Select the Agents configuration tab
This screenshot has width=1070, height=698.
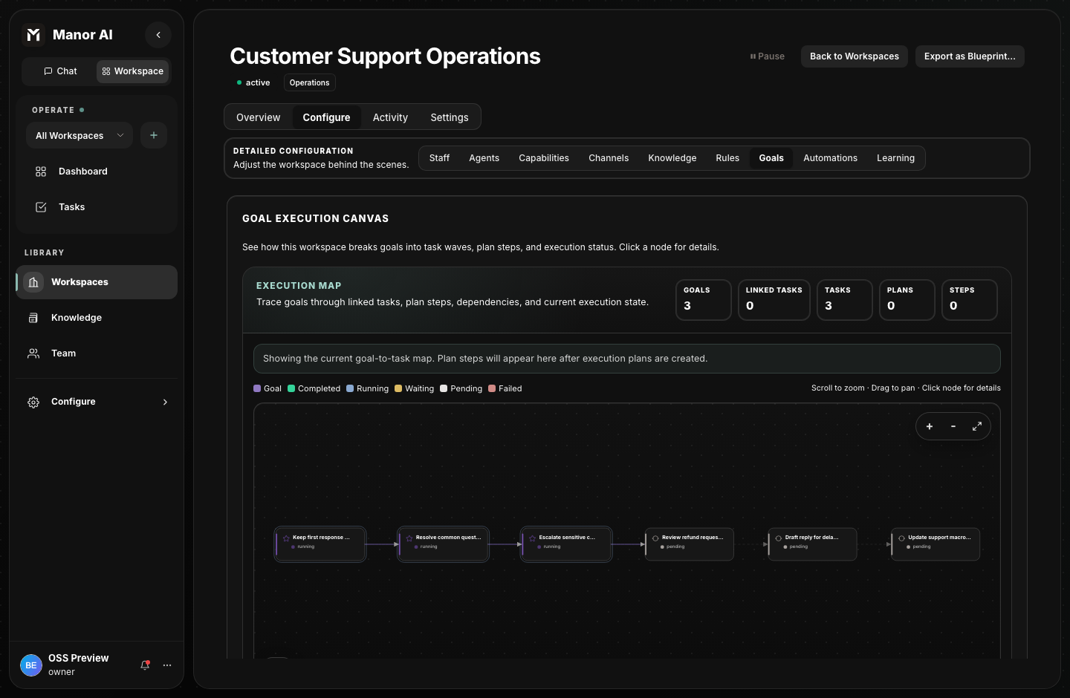coord(484,158)
